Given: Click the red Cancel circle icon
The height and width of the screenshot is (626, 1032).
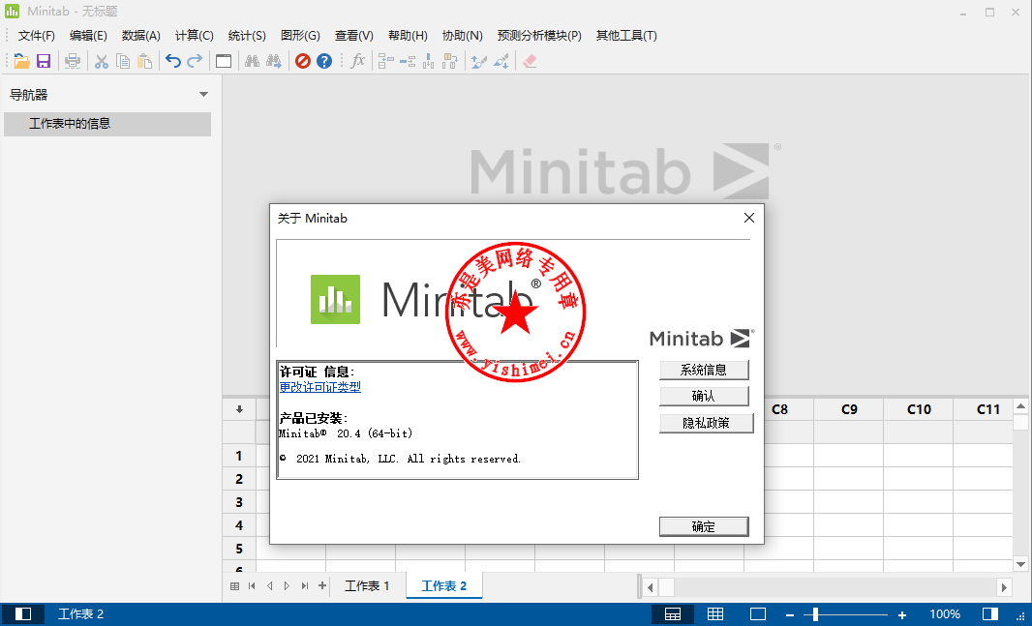Looking at the screenshot, I should click(x=303, y=61).
